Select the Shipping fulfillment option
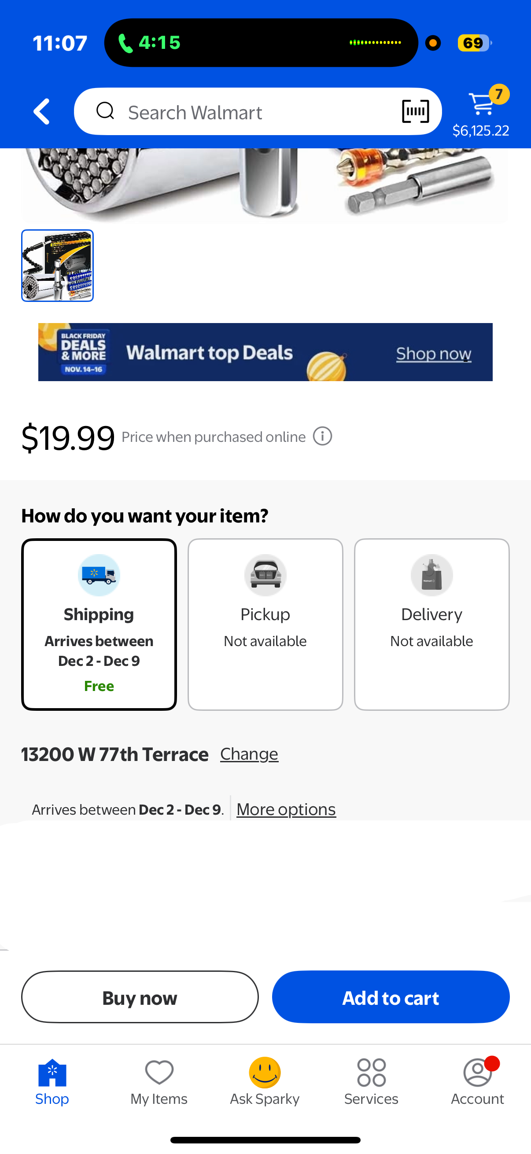The width and height of the screenshot is (531, 1154). (99, 624)
